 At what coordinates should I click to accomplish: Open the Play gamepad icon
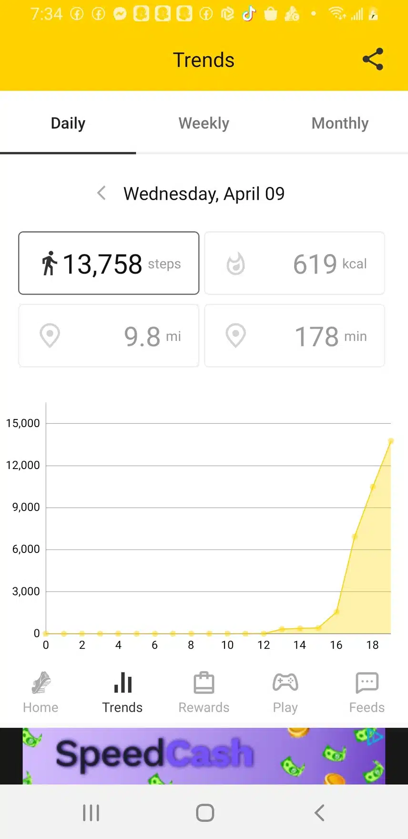pyautogui.click(x=285, y=683)
